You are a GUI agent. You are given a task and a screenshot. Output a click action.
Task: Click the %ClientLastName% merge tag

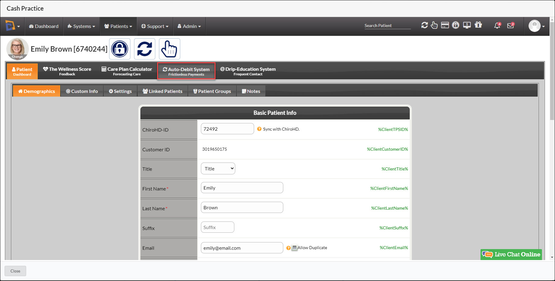(x=390, y=208)
